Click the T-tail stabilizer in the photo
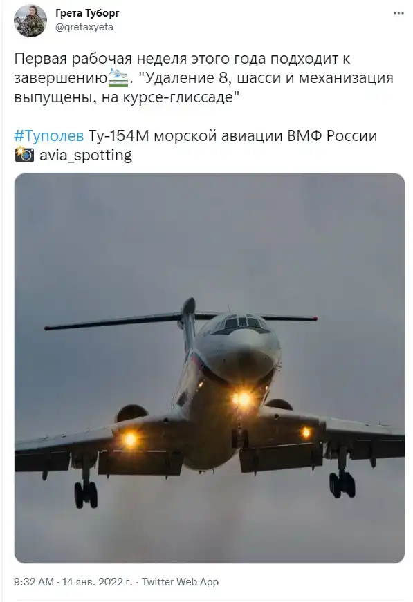 tap(181, 317)
